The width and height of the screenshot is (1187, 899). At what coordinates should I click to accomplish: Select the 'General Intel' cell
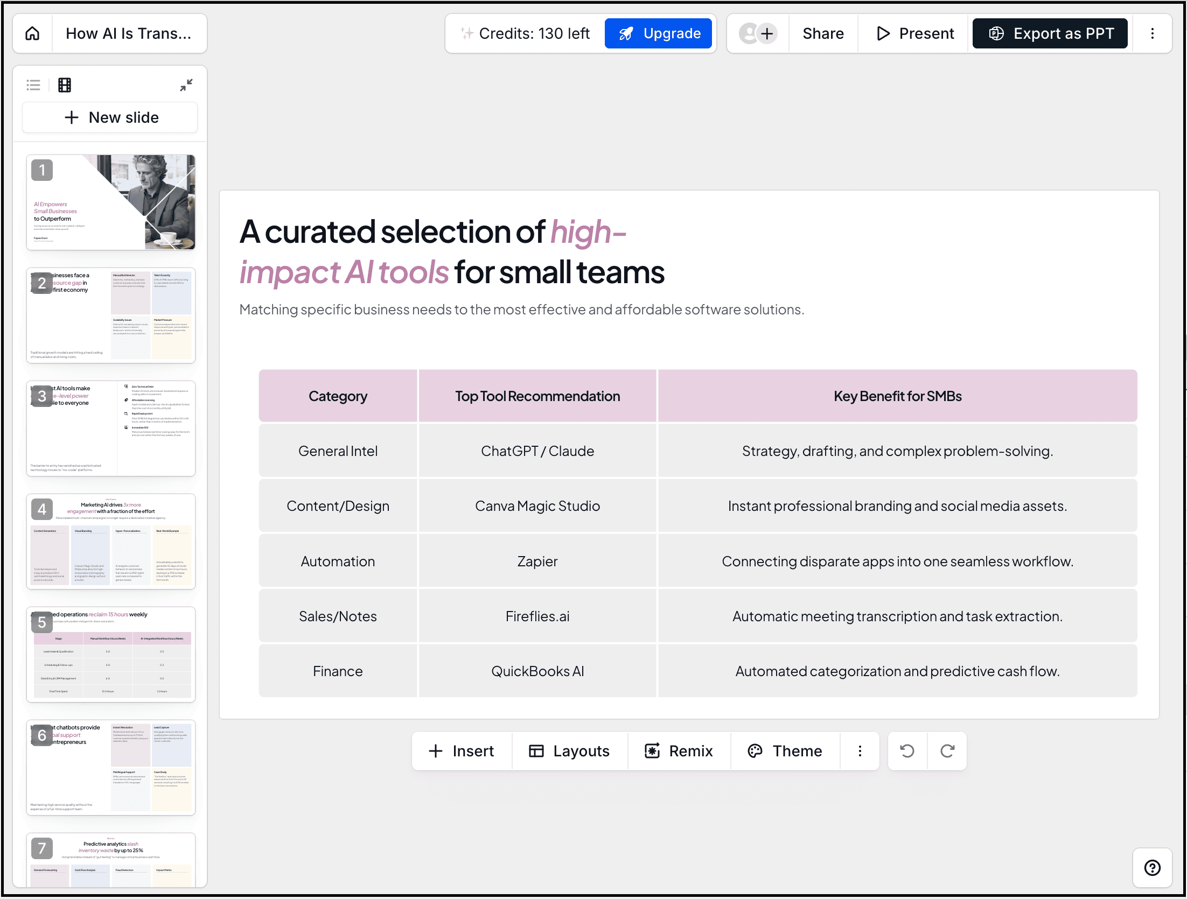click(x=338, y=451)
